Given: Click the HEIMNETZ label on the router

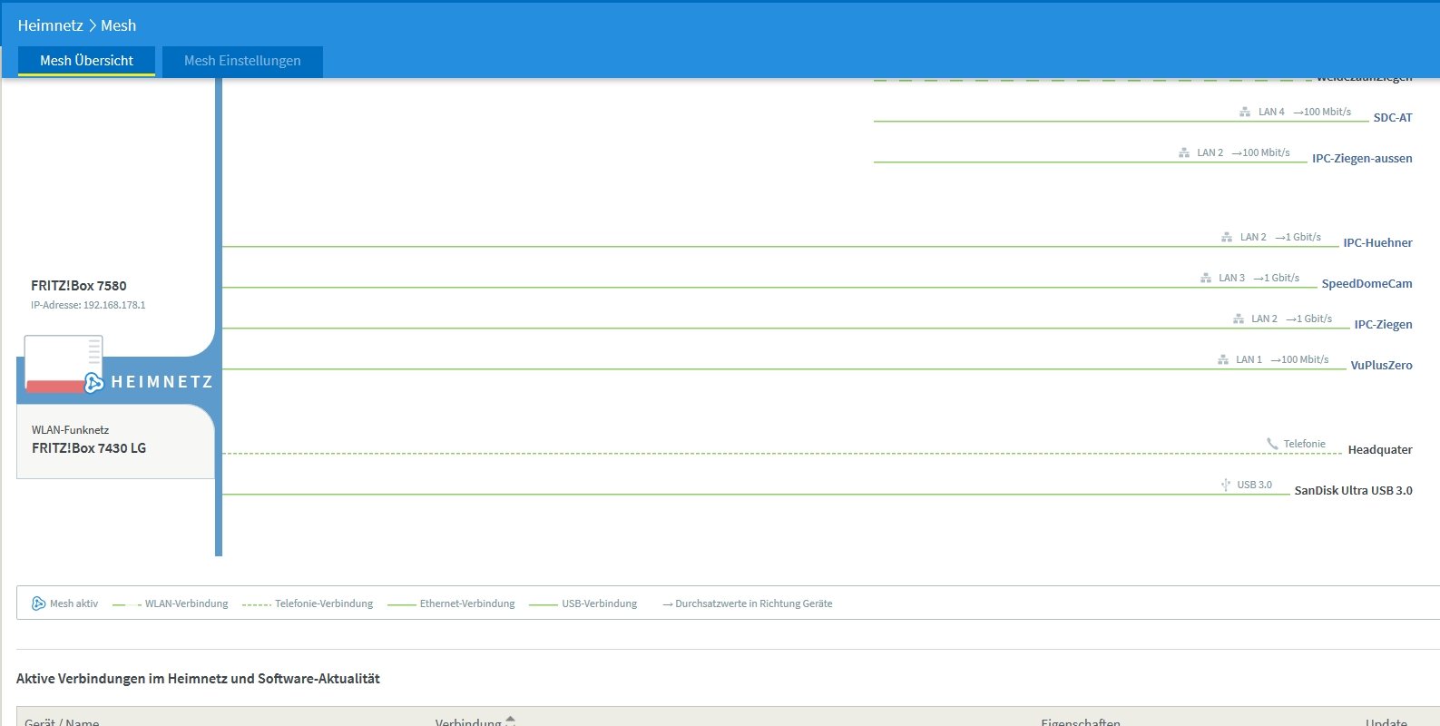Looking at the screenshot, I should pyautogui.click(x=162, y=382).
